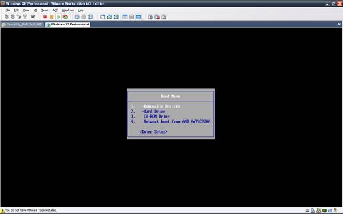Click the Summary view icon
The height and width of the screenshot is (214, 343).
click(x=125, y=17)
